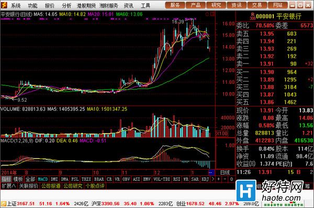Click the MACD(12,26,9) indicator label
This screenshot has height=208, width=314.
17,141
